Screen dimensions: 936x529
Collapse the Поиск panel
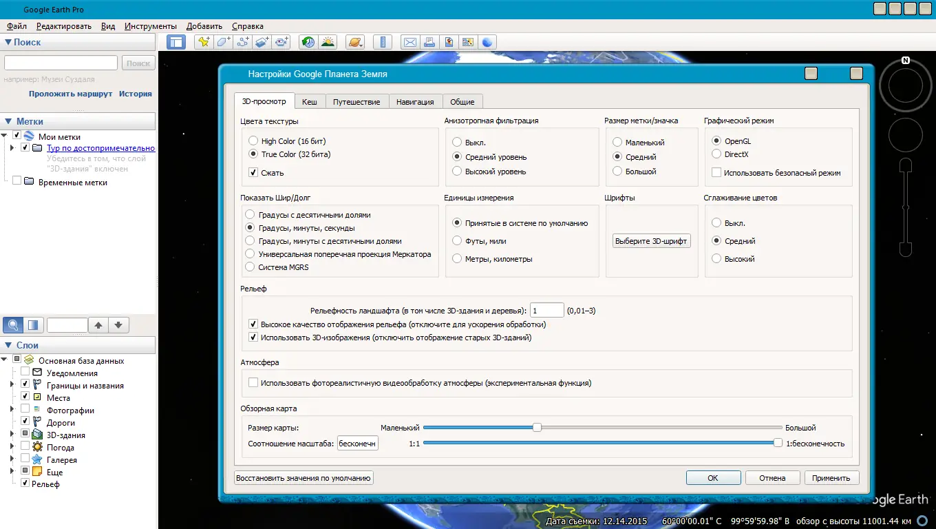[8, 43]
